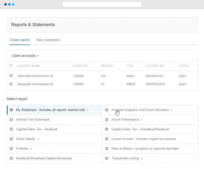Expand the Open accounts dropdown
This screenshot has width=204, height=169.
click(25, 56)
